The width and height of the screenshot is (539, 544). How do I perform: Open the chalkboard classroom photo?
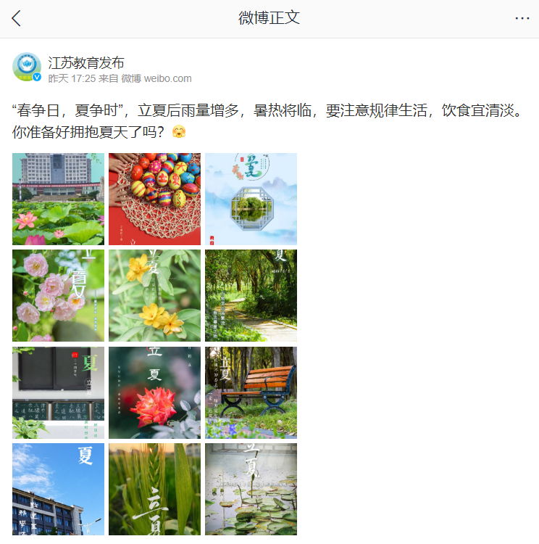(58, 392)
